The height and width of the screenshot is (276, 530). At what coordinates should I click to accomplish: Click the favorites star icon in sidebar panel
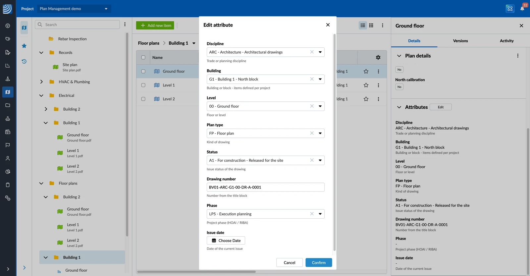pyautogui.click(x=24, y=46)
